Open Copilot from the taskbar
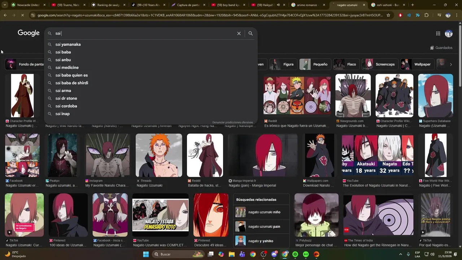The width and height of the screenshot is (462, 260). pos(221,254)
